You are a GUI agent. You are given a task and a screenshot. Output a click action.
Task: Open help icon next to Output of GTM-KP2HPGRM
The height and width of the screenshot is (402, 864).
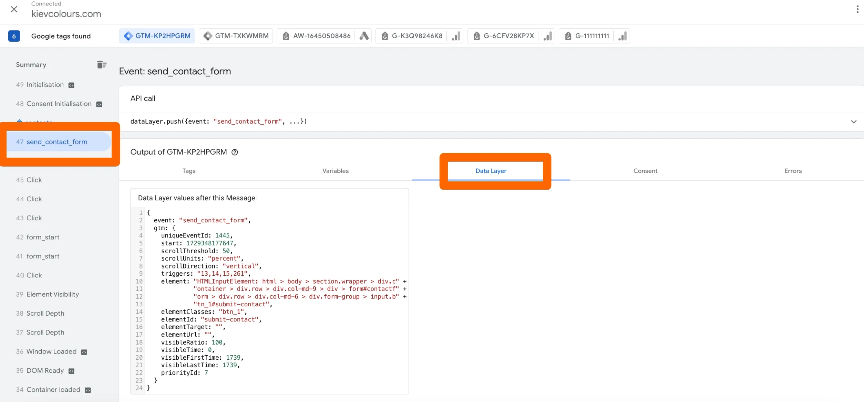point(235,152)
